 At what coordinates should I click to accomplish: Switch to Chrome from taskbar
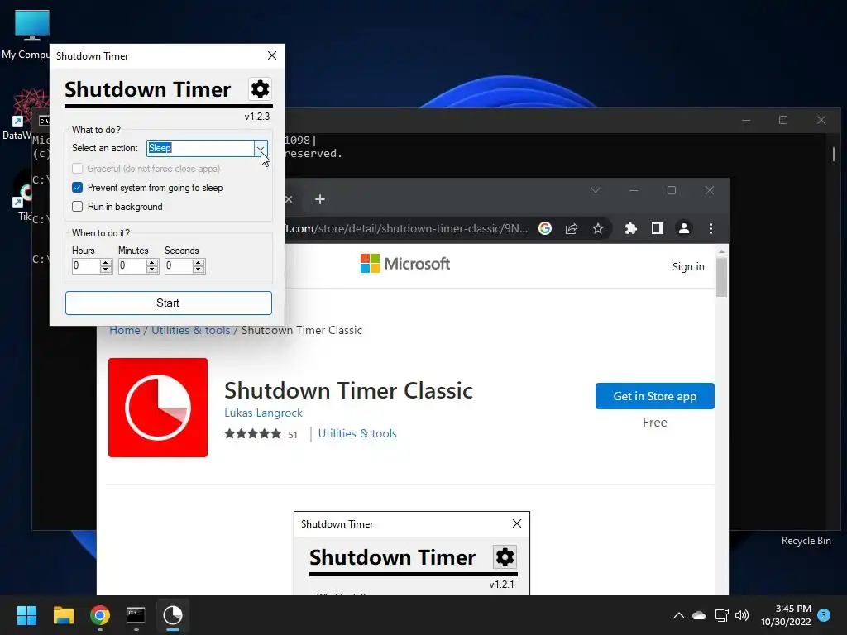click(100, 615)
